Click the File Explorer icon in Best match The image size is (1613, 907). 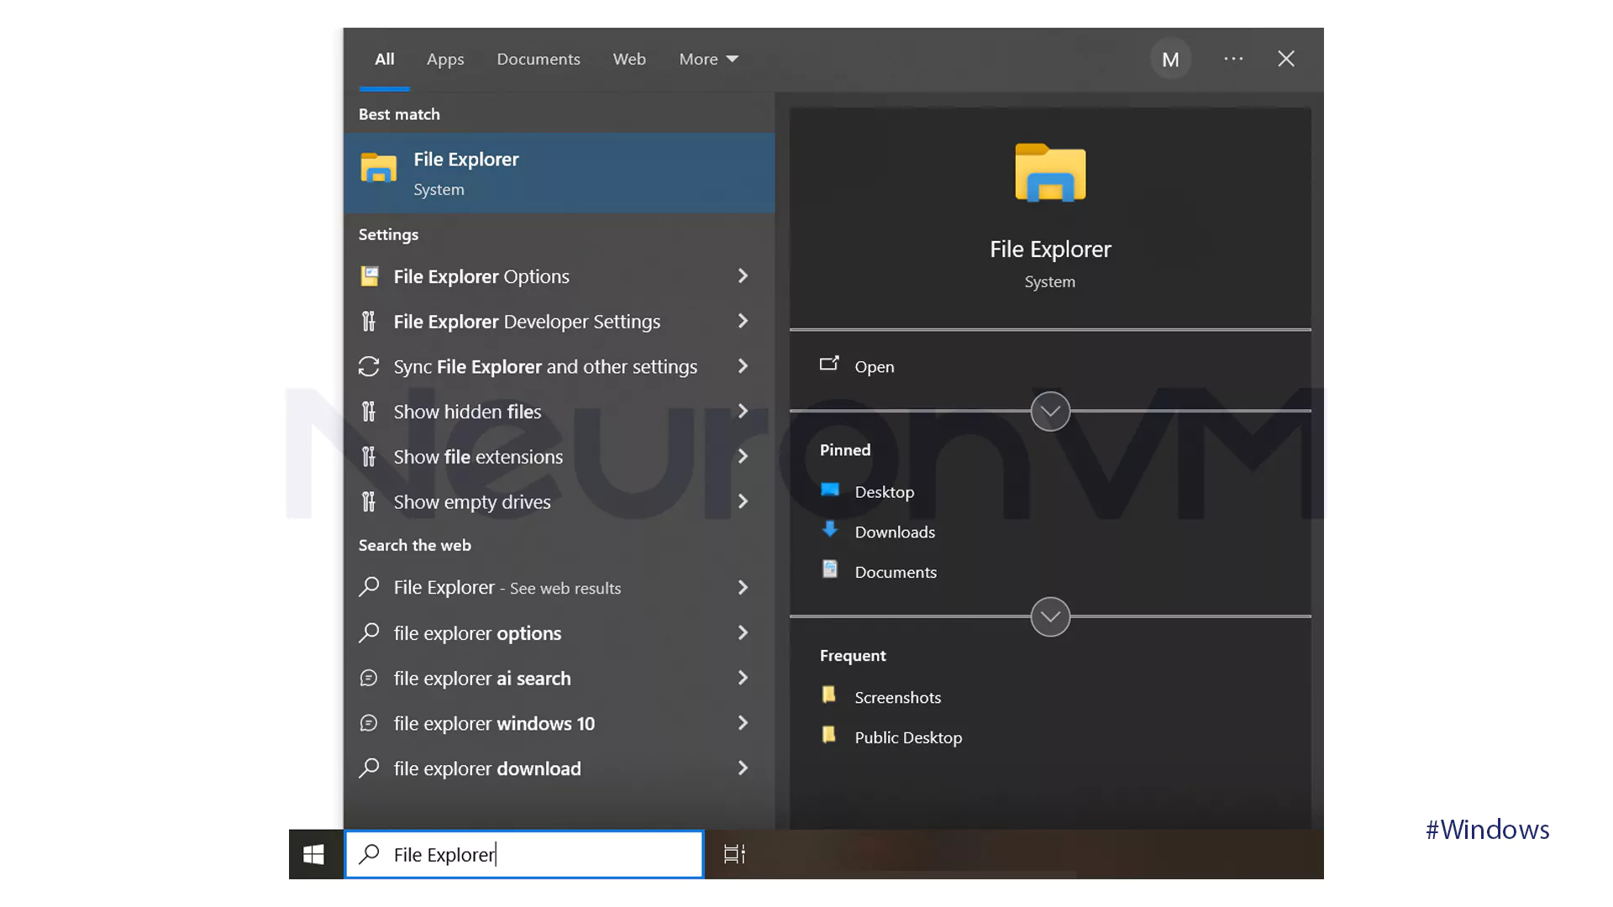pyautogui.click(x=379, y=168)
